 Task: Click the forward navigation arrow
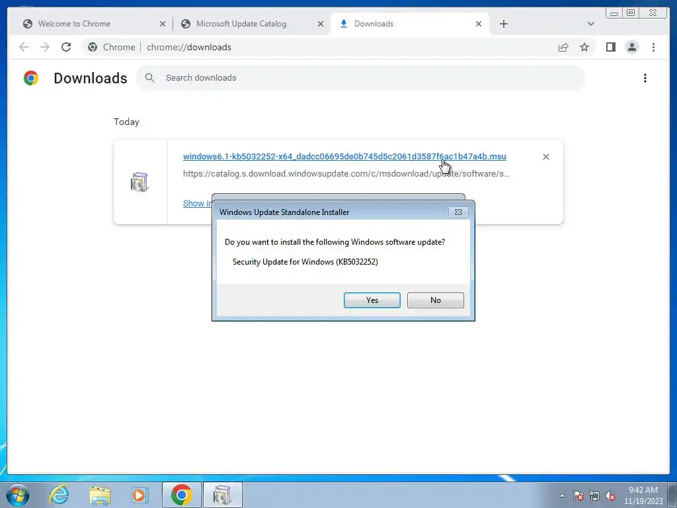pos(45,47)
